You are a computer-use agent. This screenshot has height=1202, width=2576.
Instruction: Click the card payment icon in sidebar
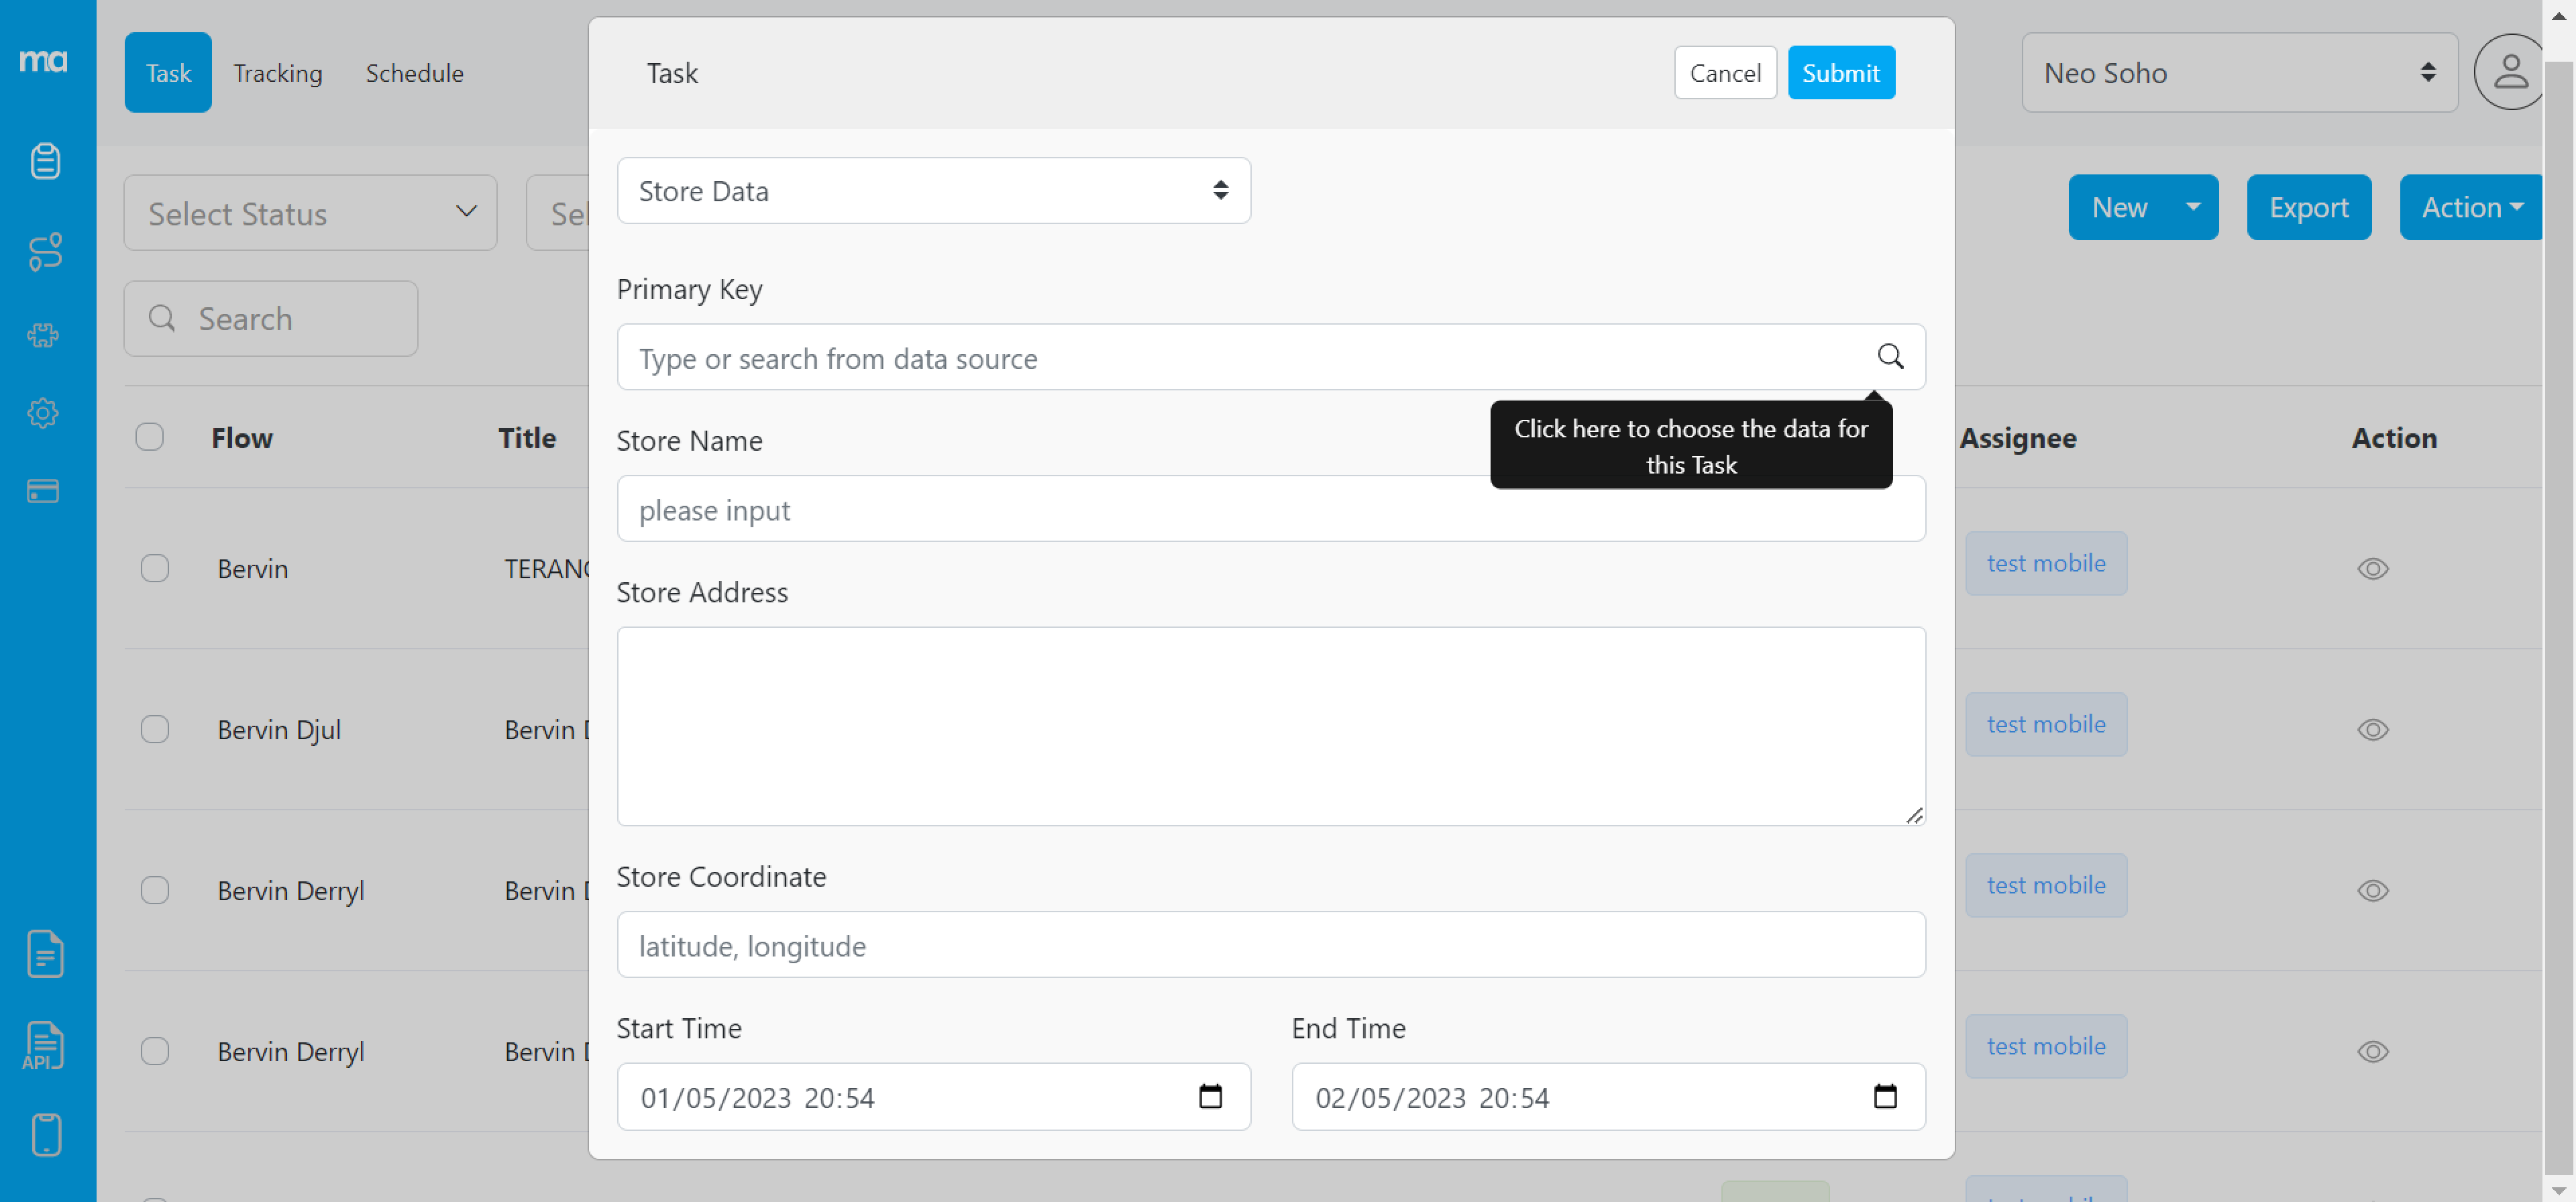[44, 491]
